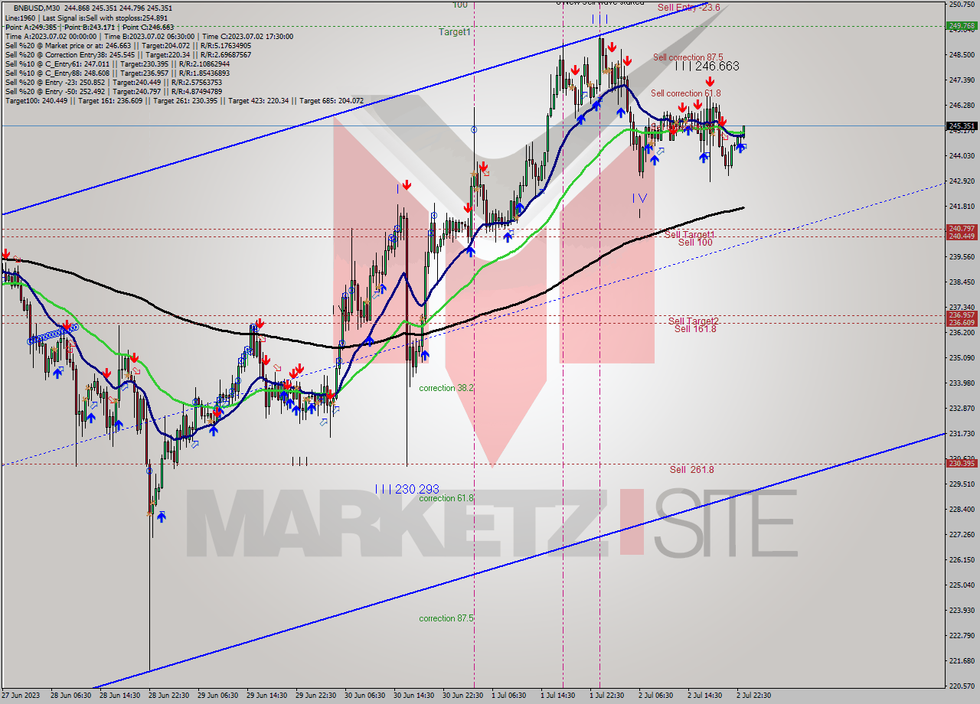Select the 'I I I 230.293' wave label
This screenshot has width=980, height=704.
407,489
